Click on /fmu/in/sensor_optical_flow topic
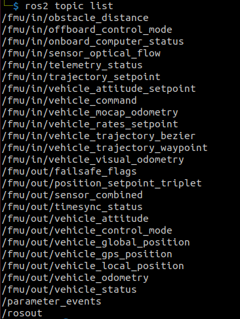 [81, 53]
